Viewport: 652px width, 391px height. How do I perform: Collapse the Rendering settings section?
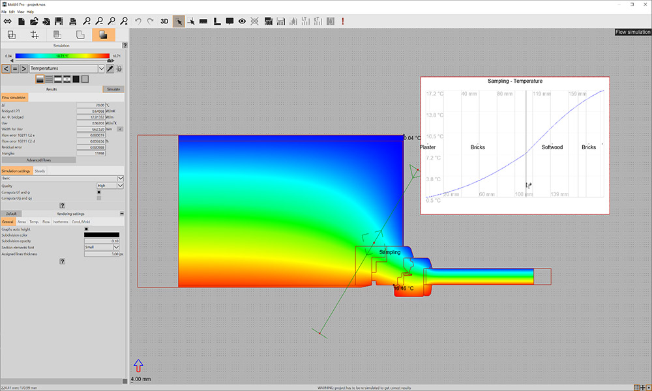pyautogui.click(x=122, y=214)
